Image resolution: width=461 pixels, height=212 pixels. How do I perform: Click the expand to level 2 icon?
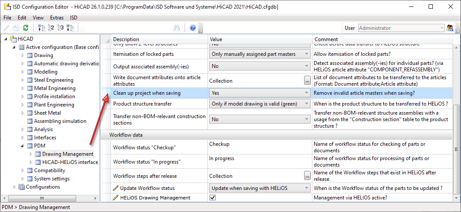click(x=51, y=28)
